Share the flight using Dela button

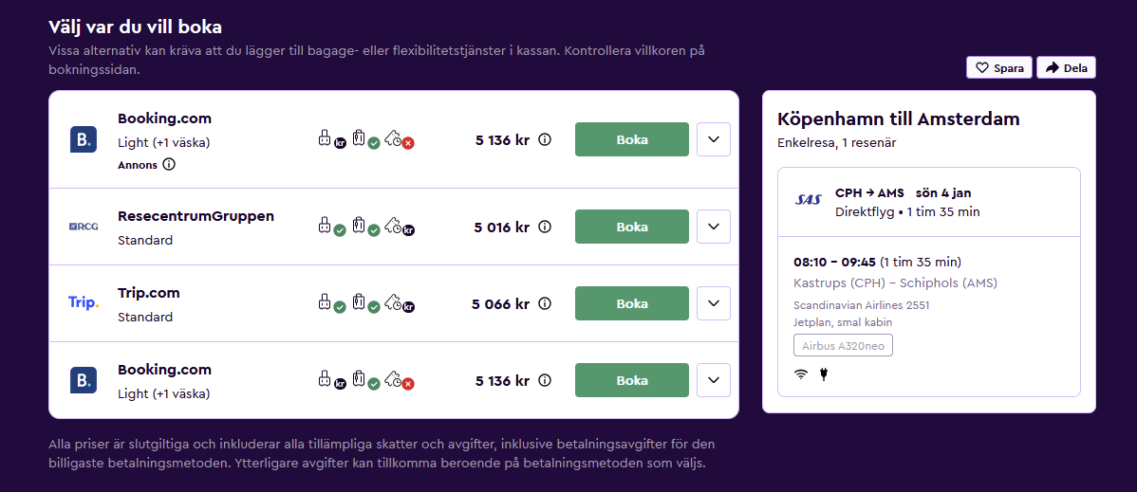[1066, 68]
